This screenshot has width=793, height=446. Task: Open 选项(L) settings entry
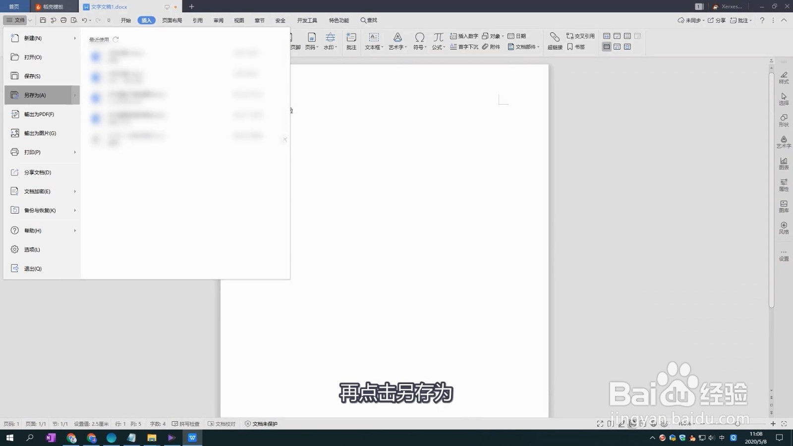tap(42, 250)
